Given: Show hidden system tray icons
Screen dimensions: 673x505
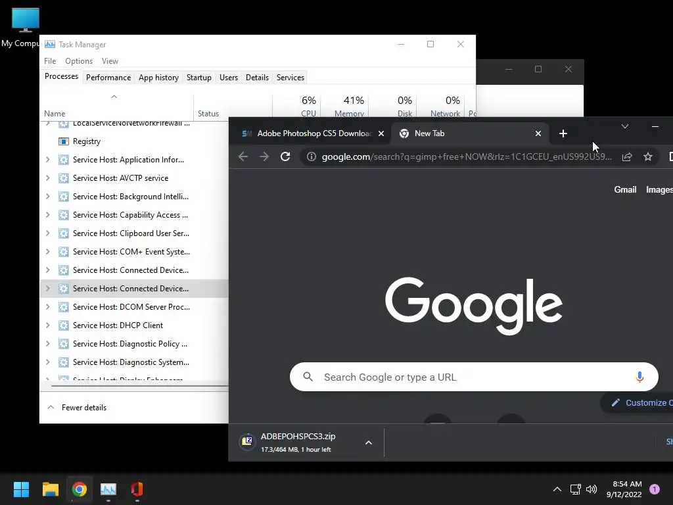Looking at the screenshot, I should (557, 489).
